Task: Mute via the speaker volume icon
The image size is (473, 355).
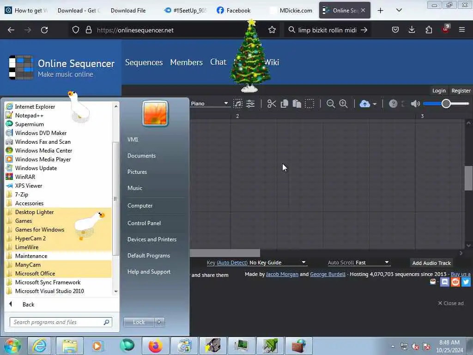Action: click(x=415, y=104)
